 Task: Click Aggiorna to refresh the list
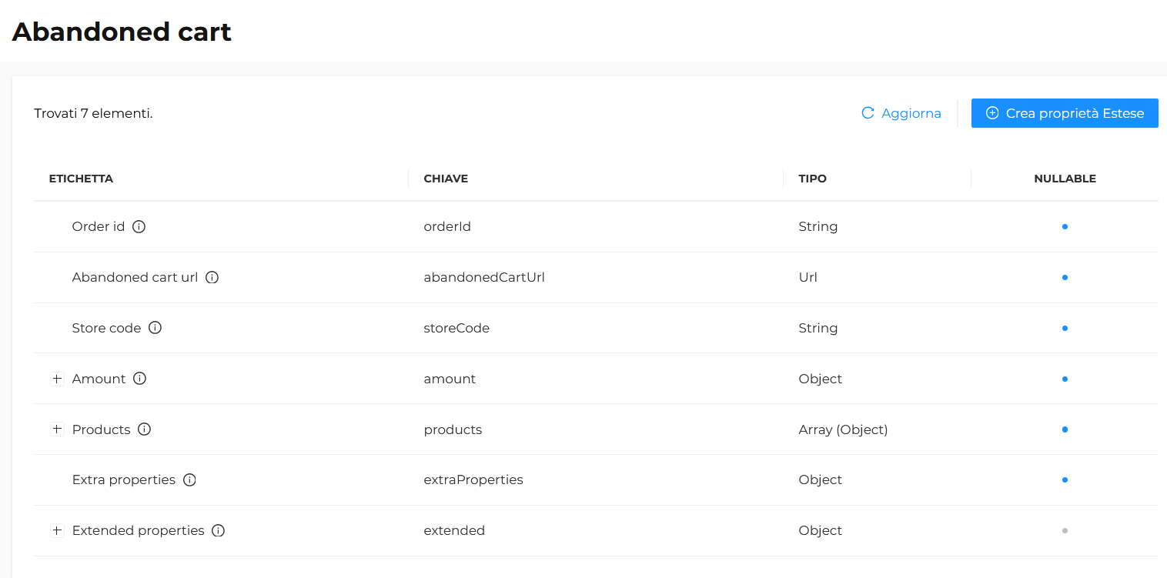(901, 113)
